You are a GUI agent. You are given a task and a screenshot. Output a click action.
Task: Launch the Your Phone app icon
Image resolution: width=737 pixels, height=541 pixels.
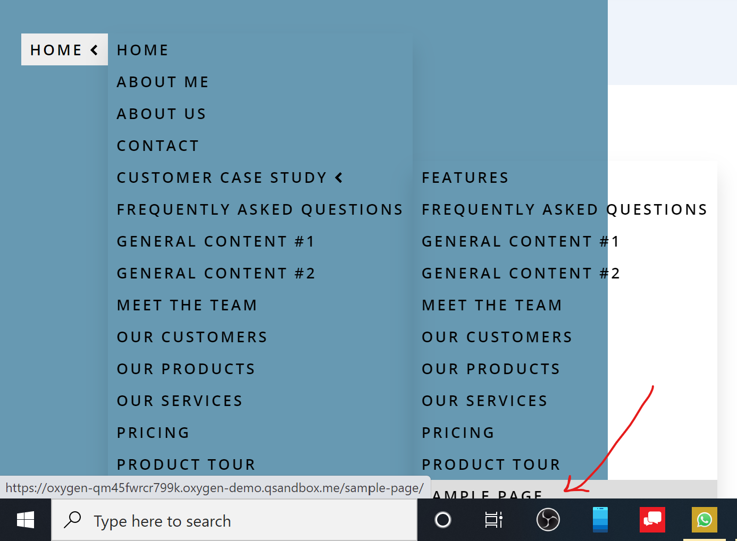600,520
